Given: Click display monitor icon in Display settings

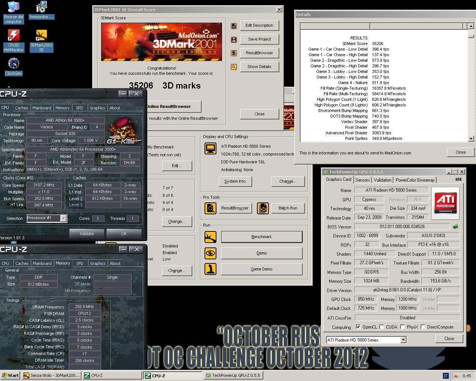Looking at the screenshot, I should coord(210,148).
